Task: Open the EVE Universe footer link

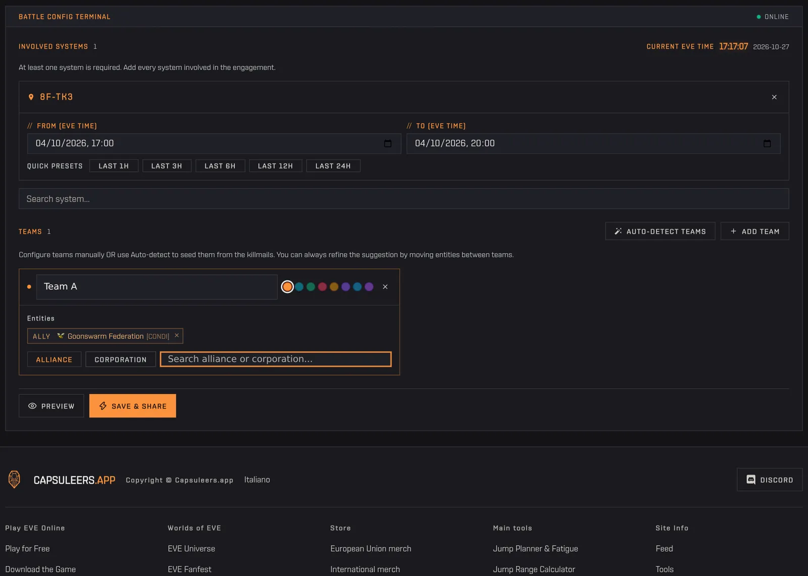Action: pos(191,549)
